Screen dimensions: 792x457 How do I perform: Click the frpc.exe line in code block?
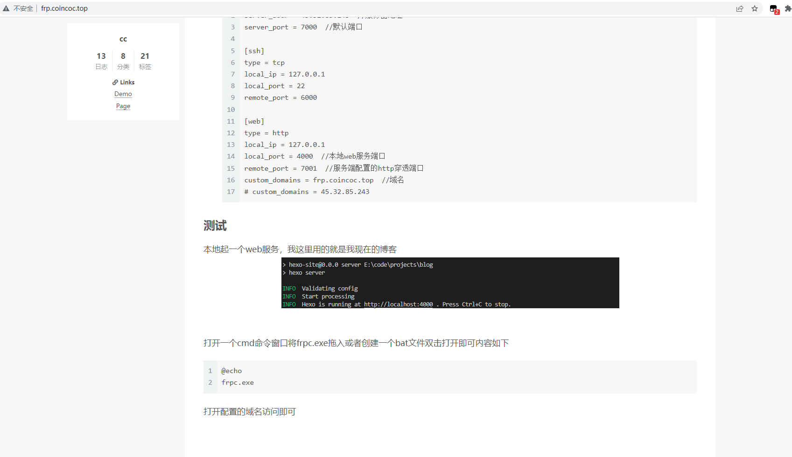[x=238, y=382]
